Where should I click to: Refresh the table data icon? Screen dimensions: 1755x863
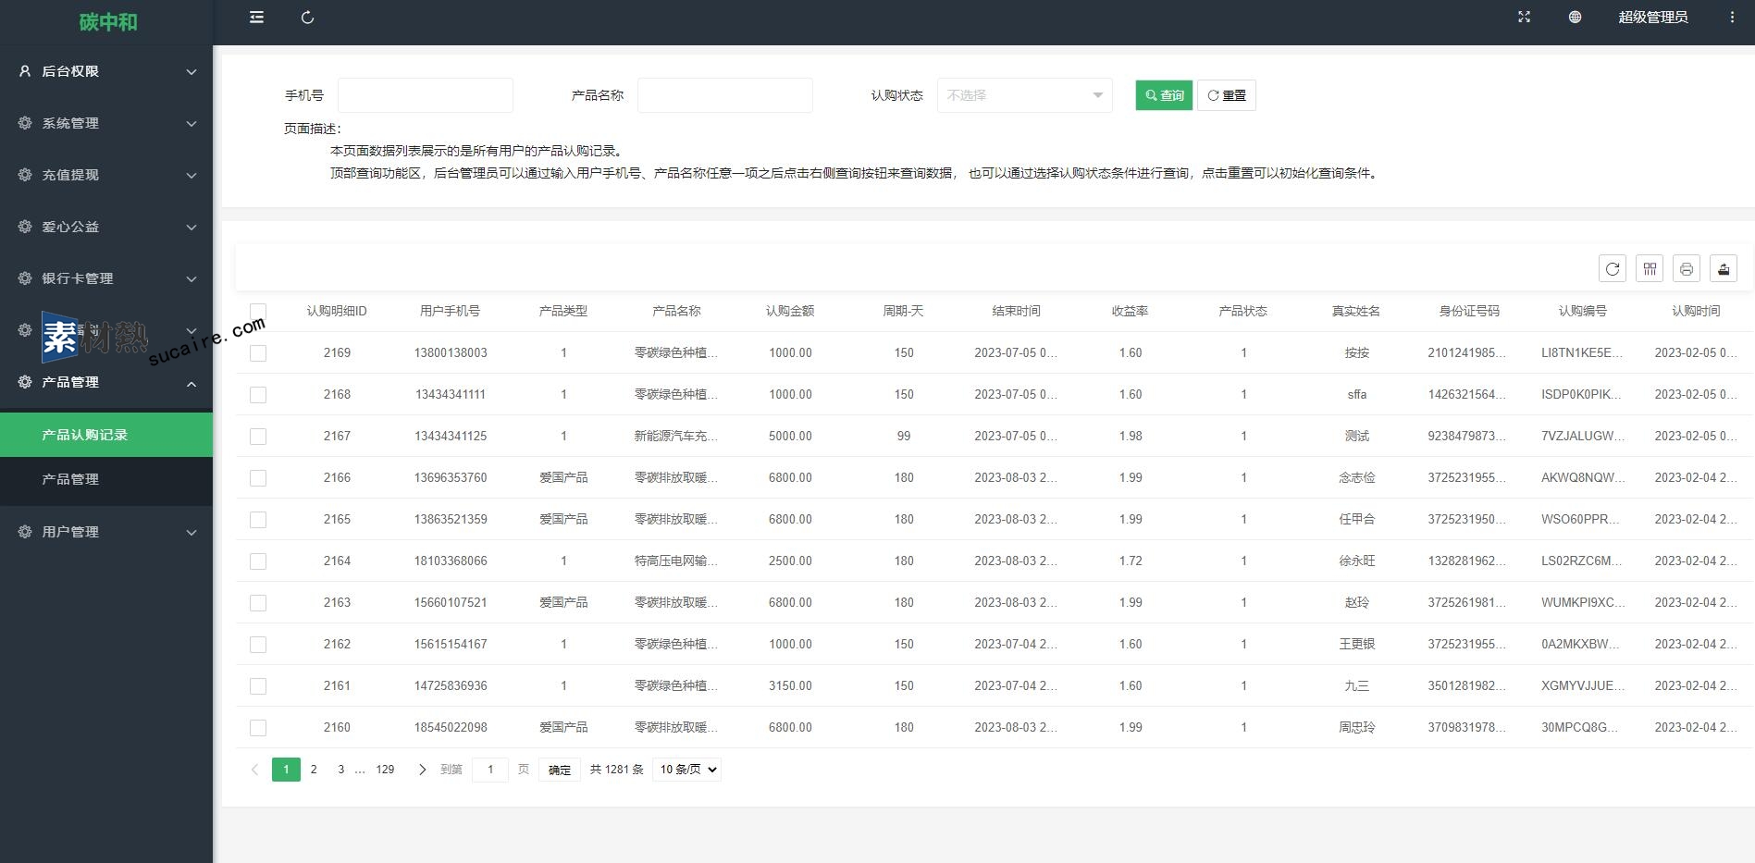coord(1613,268)
